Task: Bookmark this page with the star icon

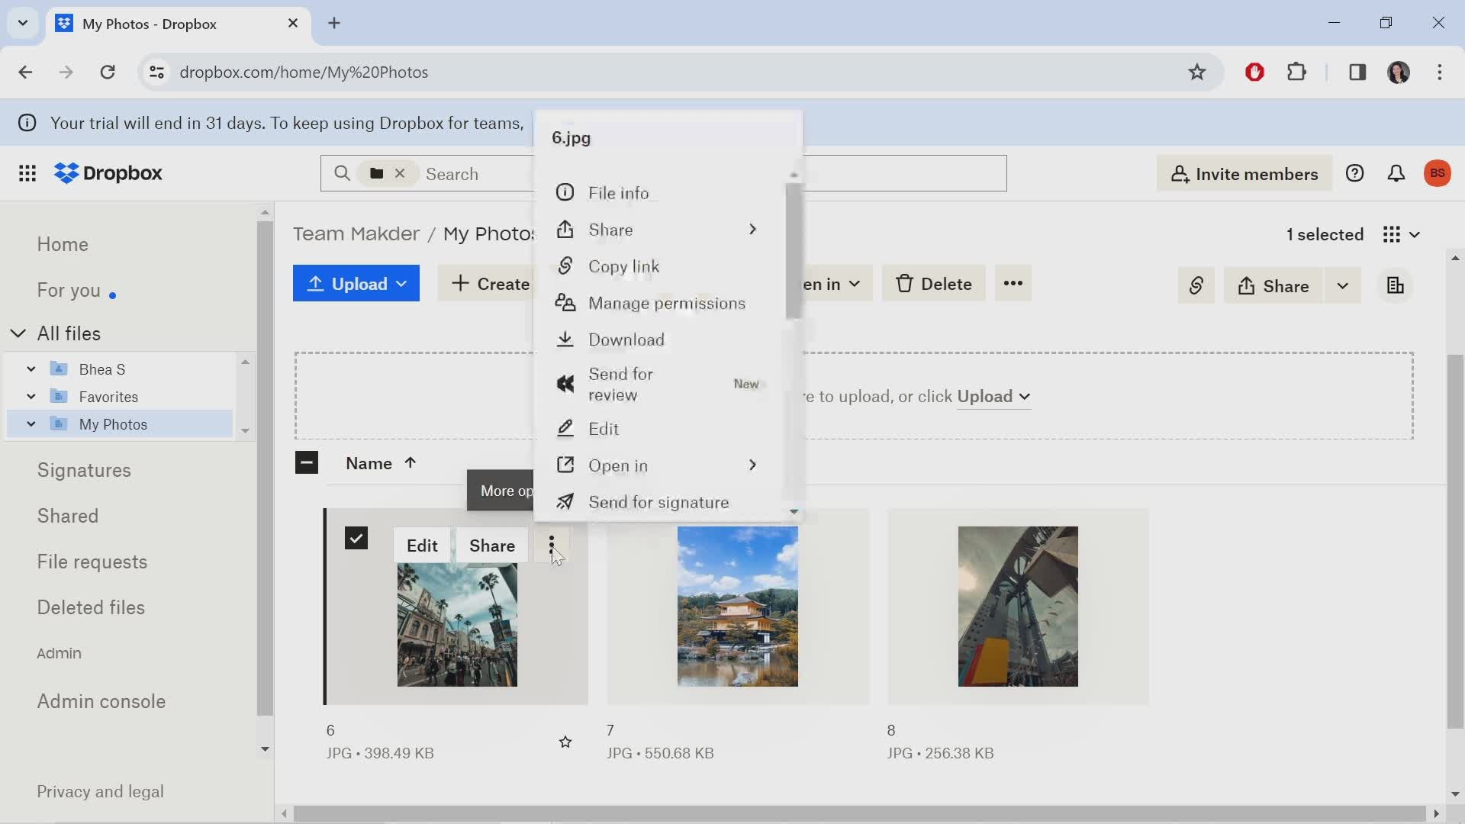Action: (1196, 72)
